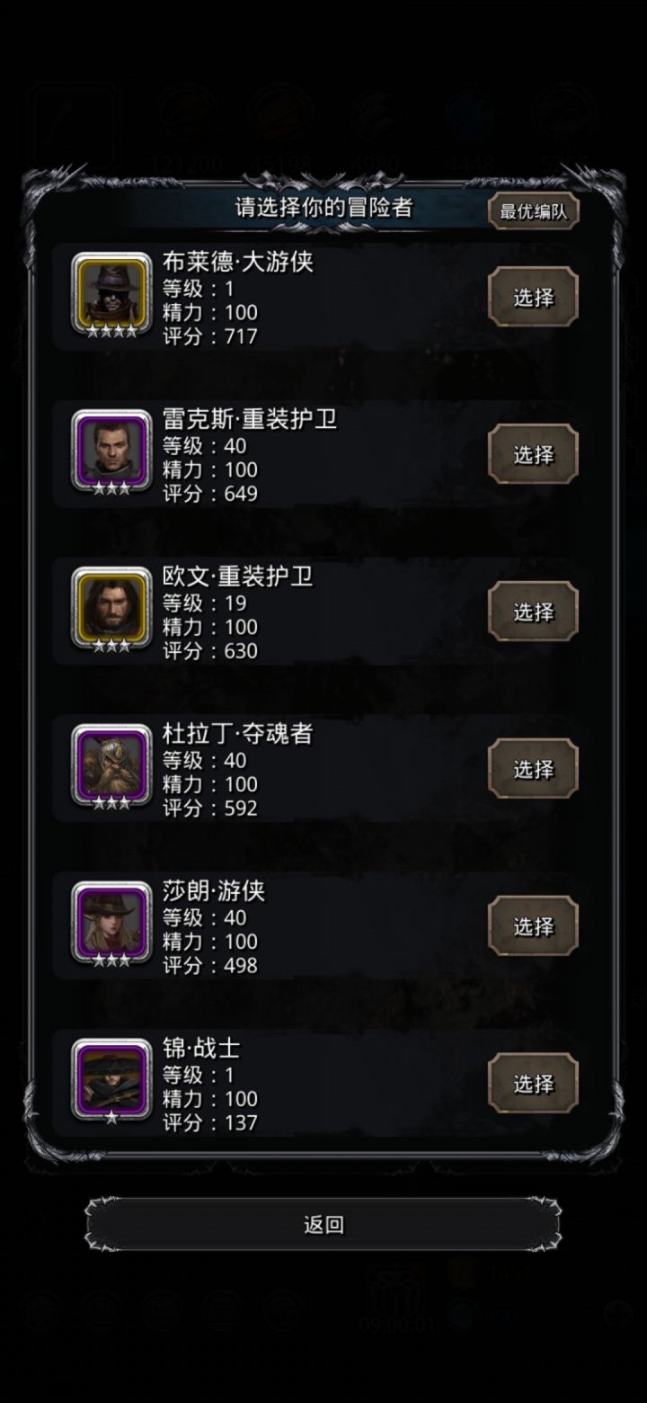
Task: Click the 返回 back button
Action: coord(323,1224)
